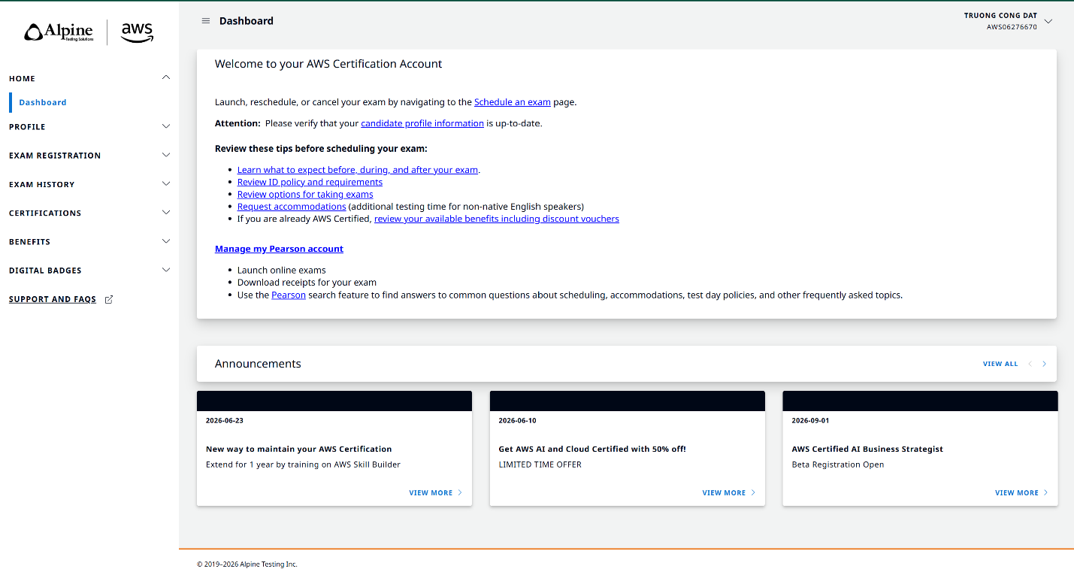Image resolution: width=1074 pixels, height=578 pixels.
Task: Open Review ID policy and requirements link
Action: pyautogui.click(x=310, y=182)
